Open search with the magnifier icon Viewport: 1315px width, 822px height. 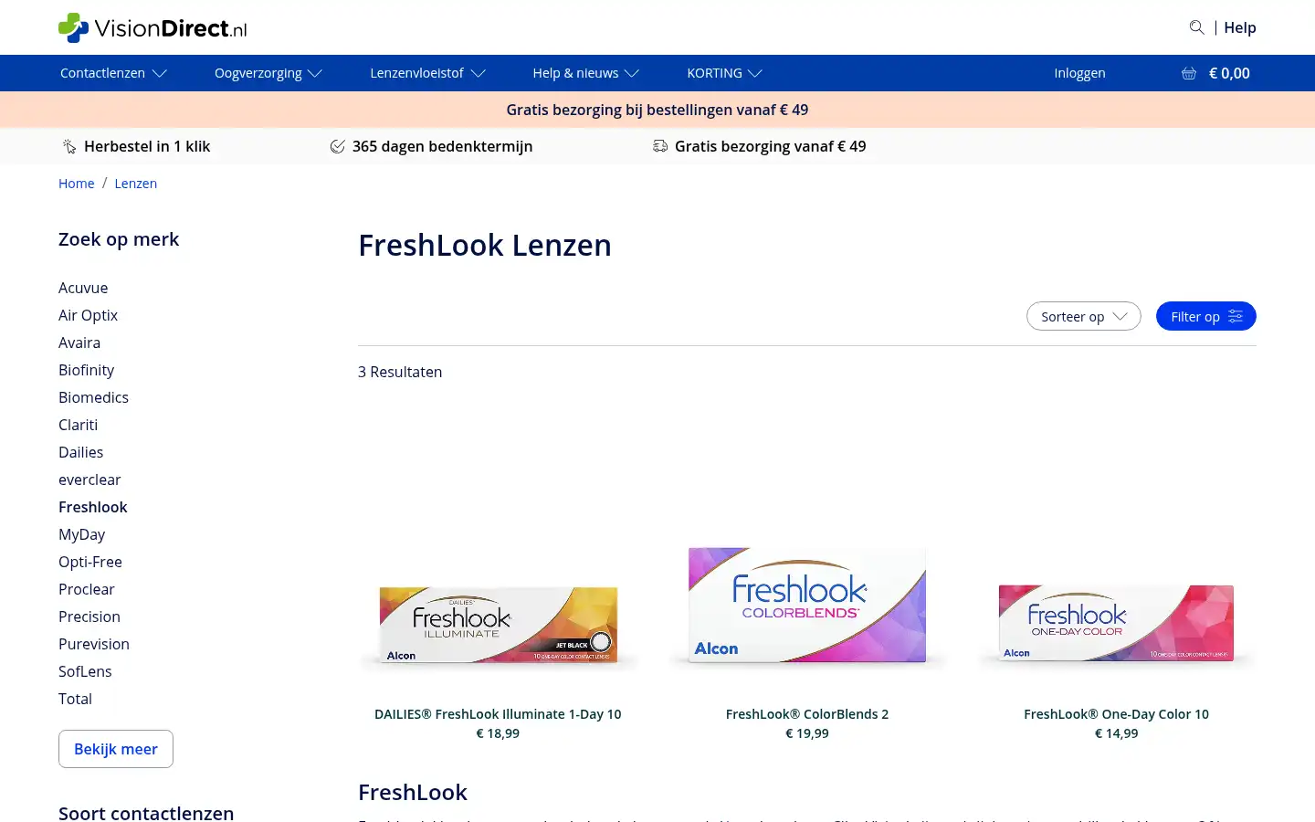point(1196,27)
